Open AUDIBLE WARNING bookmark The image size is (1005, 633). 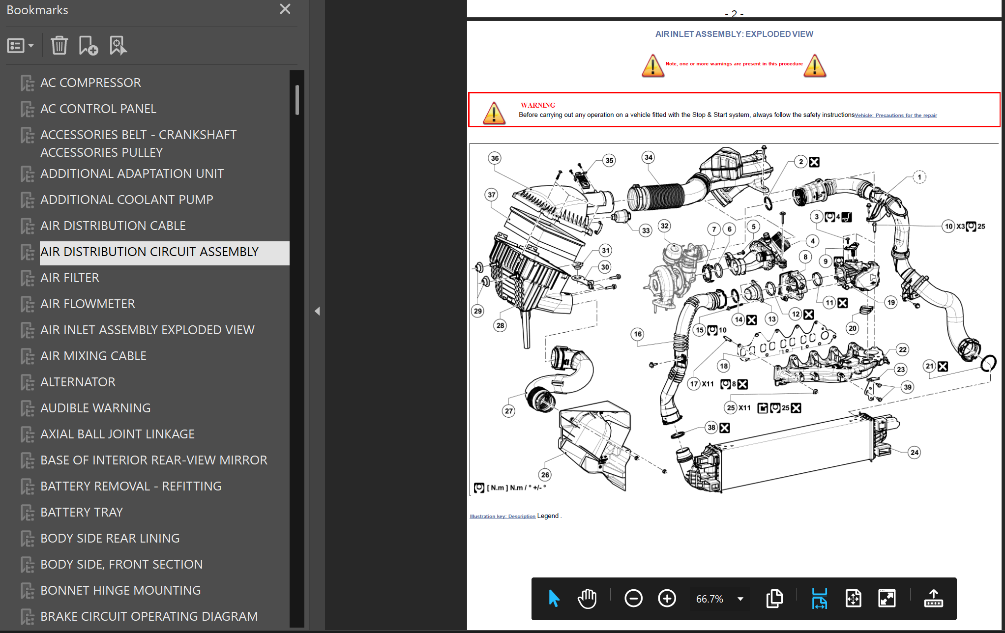(x=95, y=408)
